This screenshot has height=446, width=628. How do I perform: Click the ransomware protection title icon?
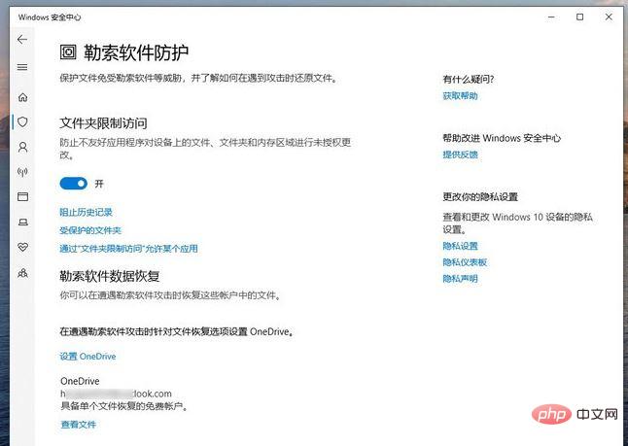click(68, 52)
